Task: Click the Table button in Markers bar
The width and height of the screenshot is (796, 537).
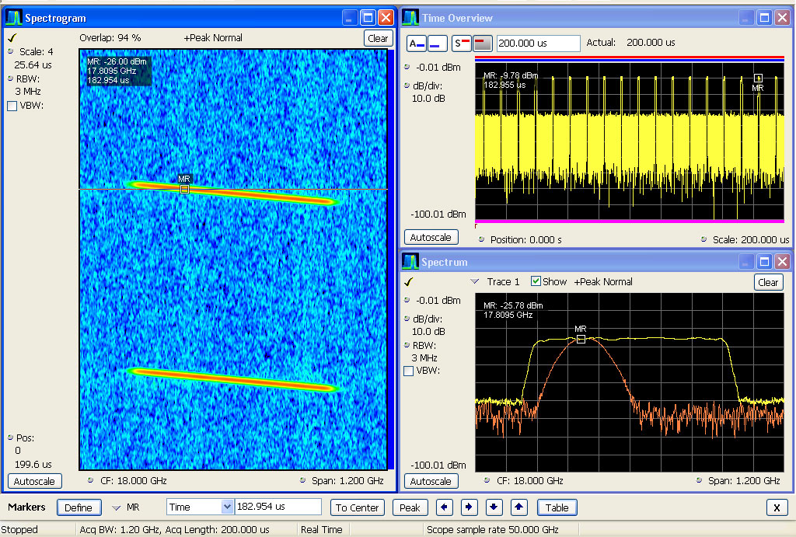Action: point(557,507)
